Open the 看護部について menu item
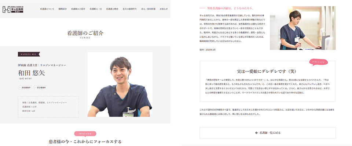Viewport: 352px width, 146px height. tap(47, 8)
